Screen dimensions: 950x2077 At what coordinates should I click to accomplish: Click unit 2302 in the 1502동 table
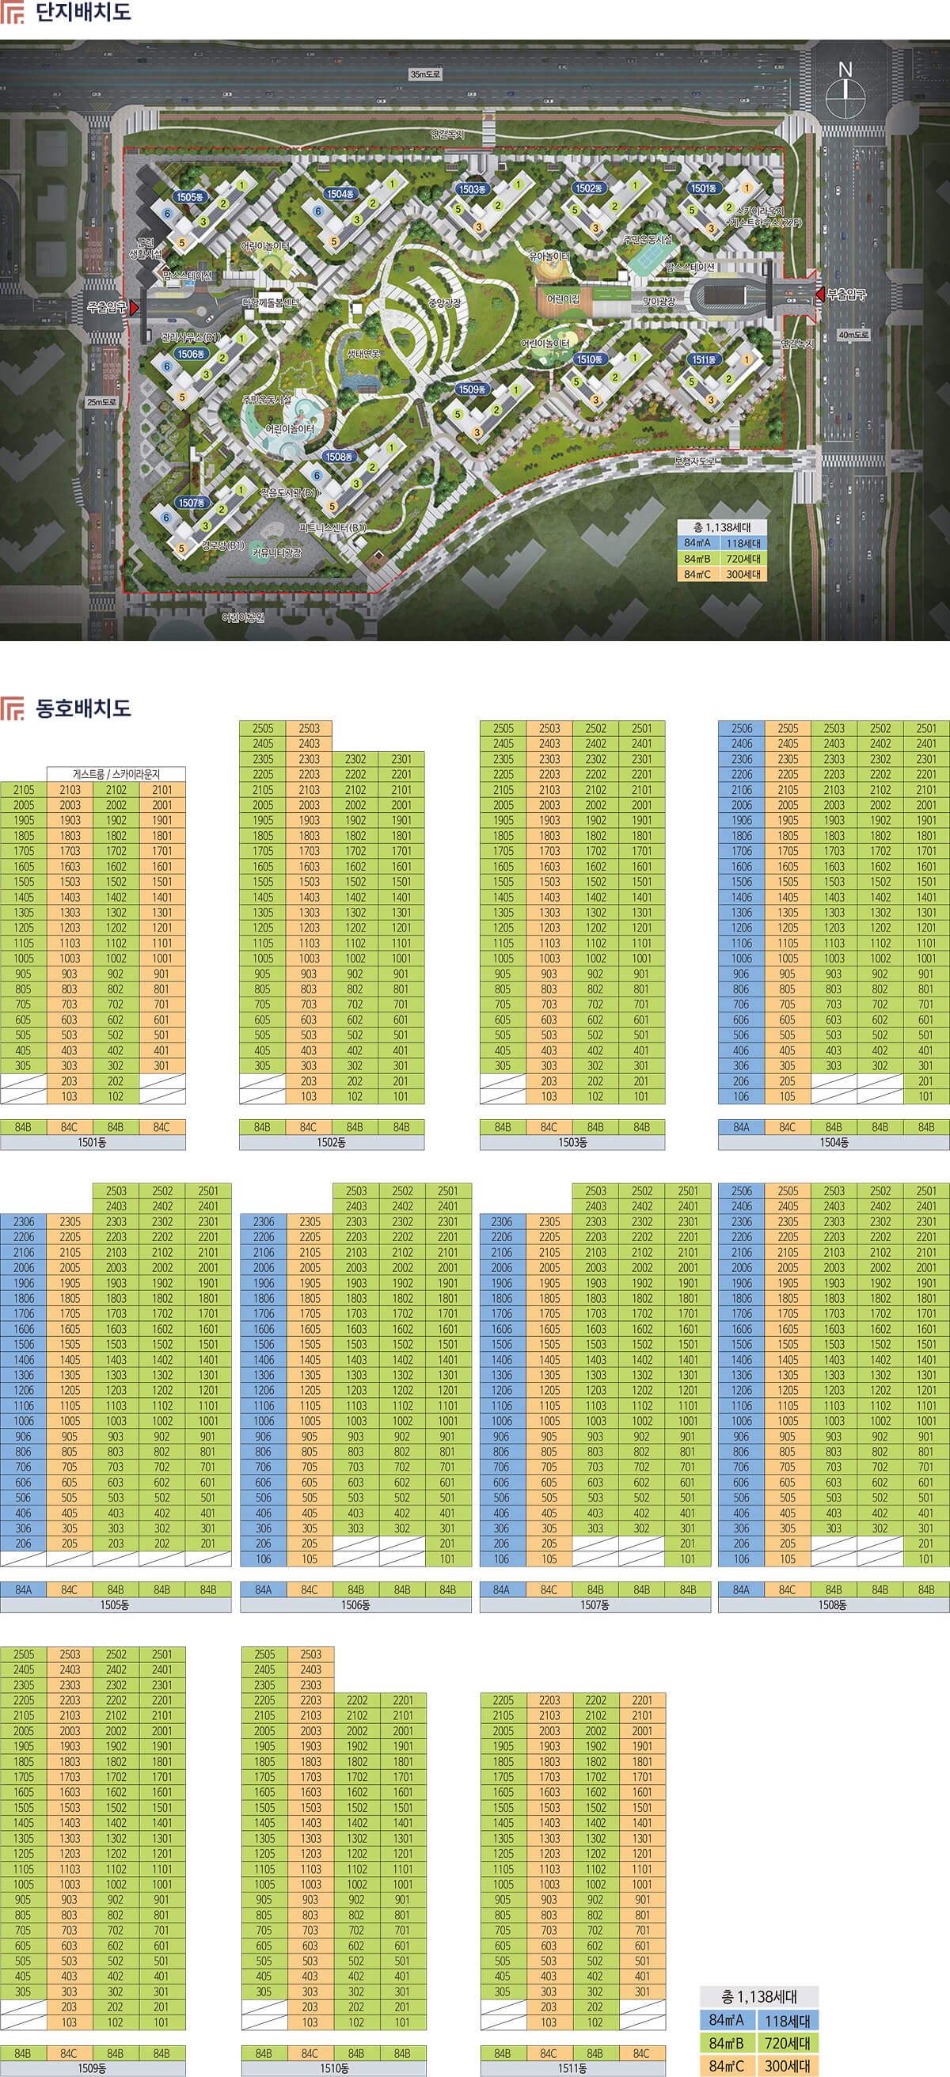pyautogui.click(x=355, y=759)
